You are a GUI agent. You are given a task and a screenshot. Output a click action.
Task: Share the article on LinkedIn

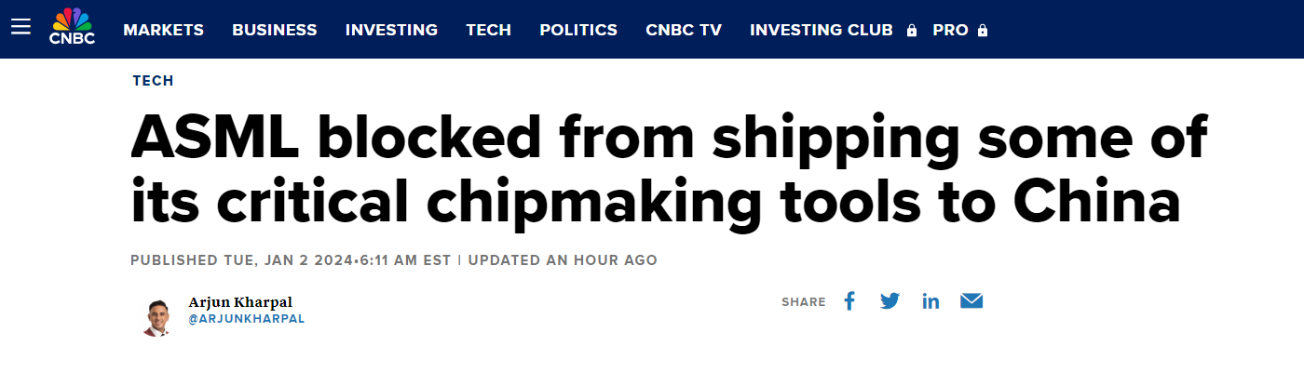click(x=930, y=301)
